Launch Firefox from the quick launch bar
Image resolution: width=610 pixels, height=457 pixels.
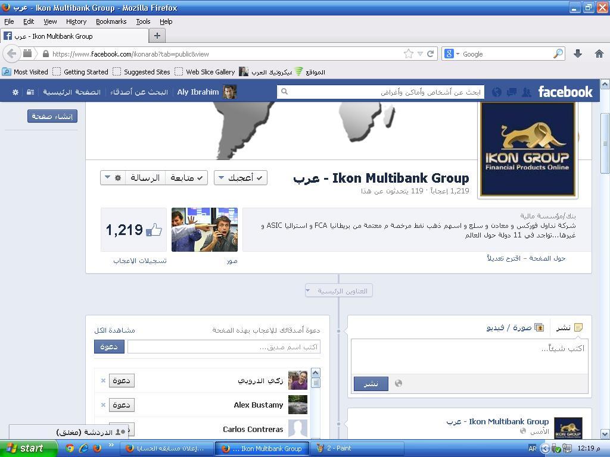point(97,448)
